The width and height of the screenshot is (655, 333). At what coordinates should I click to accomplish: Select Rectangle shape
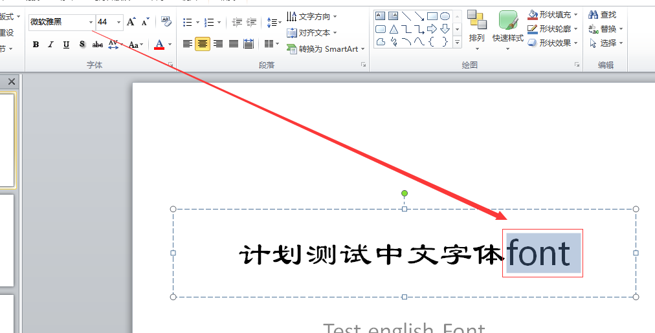point(432,16)
